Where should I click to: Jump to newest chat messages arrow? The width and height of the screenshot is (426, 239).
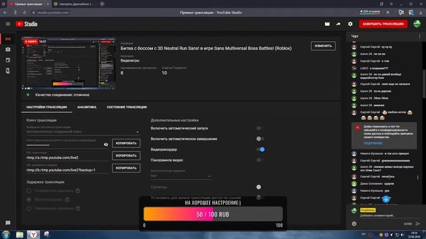click(x=386, y=199)
